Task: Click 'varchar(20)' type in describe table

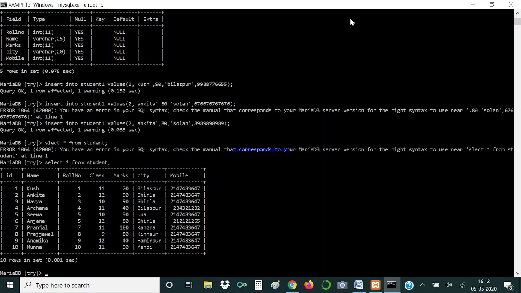Action: (49, 52)
